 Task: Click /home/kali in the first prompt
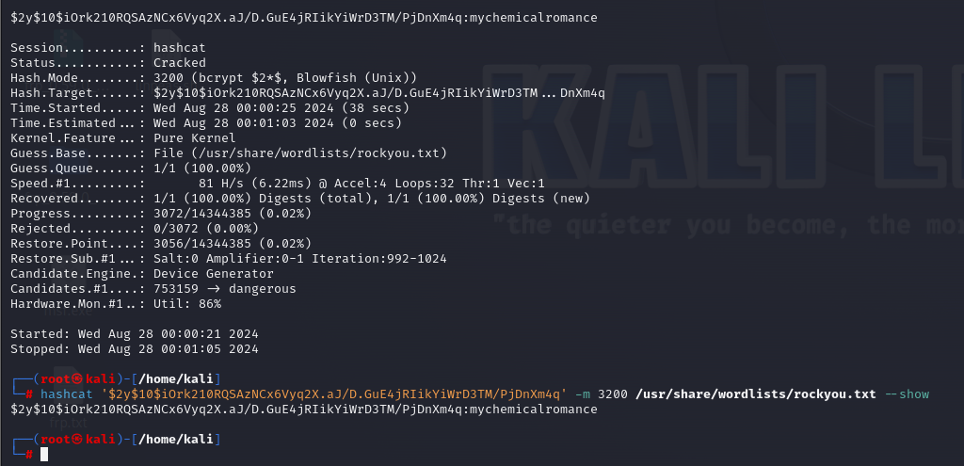click(176, 378)
